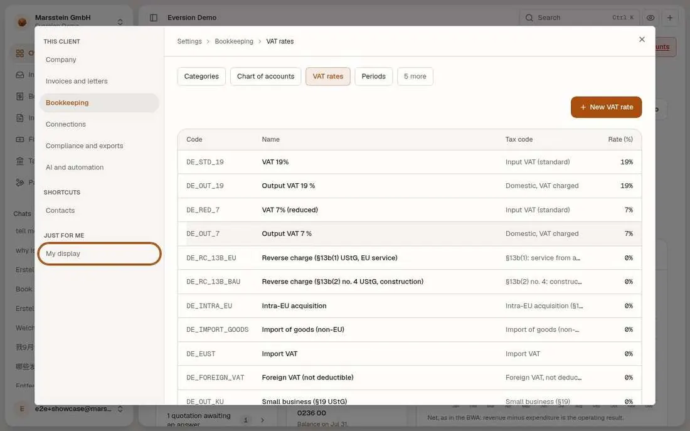Close the settings dialog with the X
Screen dimensions: 690x431
(x=642, y=39)
